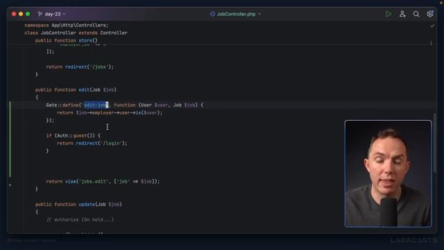Click the Gate::define call text
444x250 pixels.
pos(63,105)
